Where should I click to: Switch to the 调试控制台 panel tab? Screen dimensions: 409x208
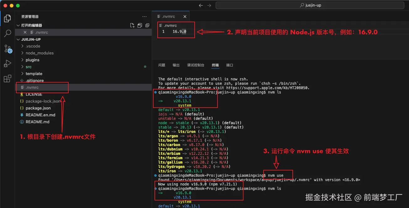click(196, 65)
